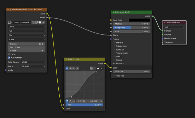Select the B channel in RGB Curves
Screen dimensions: 195x118
(77, 68)
